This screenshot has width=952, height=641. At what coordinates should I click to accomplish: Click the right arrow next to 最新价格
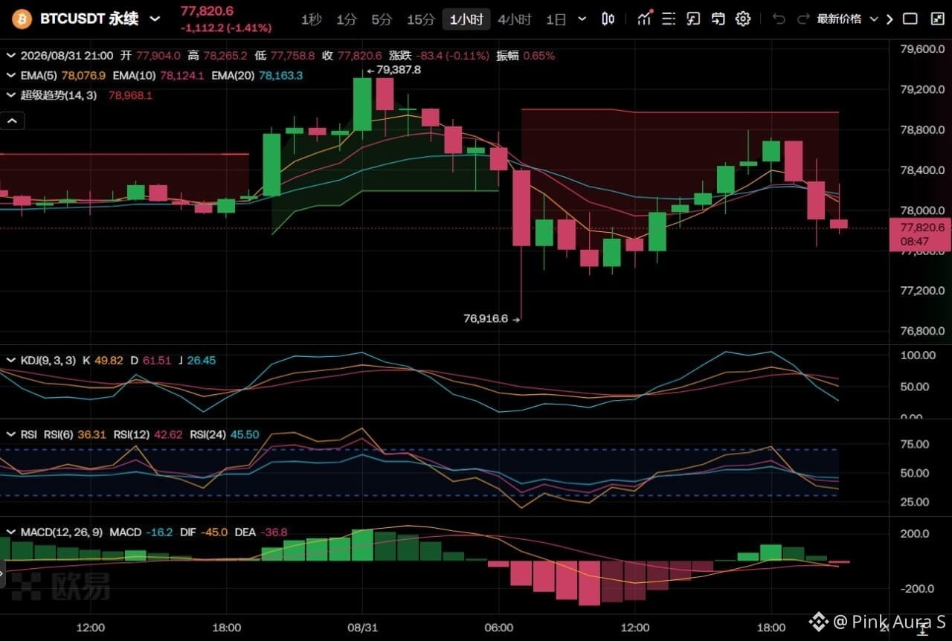[x=890, y=19]
